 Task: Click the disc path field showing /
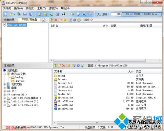(x=127, y=20)
